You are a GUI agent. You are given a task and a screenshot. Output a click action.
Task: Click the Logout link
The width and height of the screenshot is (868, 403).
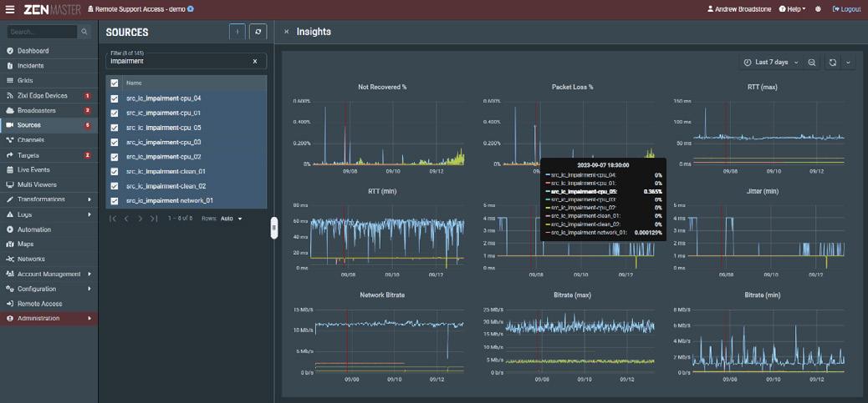(846, 9)
